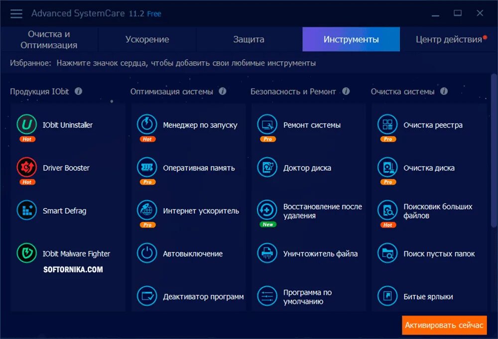Viewport: 498px width, 339px height.
Task: Click the Интернет ускоритель label
Action: pos(201,211)
